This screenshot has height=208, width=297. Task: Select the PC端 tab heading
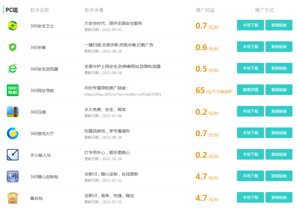(x=11, y=10)
